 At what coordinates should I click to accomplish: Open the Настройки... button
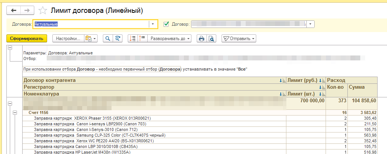pos(68,38)
